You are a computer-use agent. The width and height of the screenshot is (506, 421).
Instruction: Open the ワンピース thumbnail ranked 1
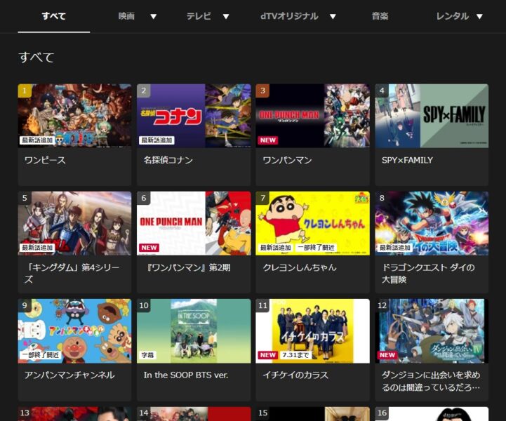click(74, 116)
